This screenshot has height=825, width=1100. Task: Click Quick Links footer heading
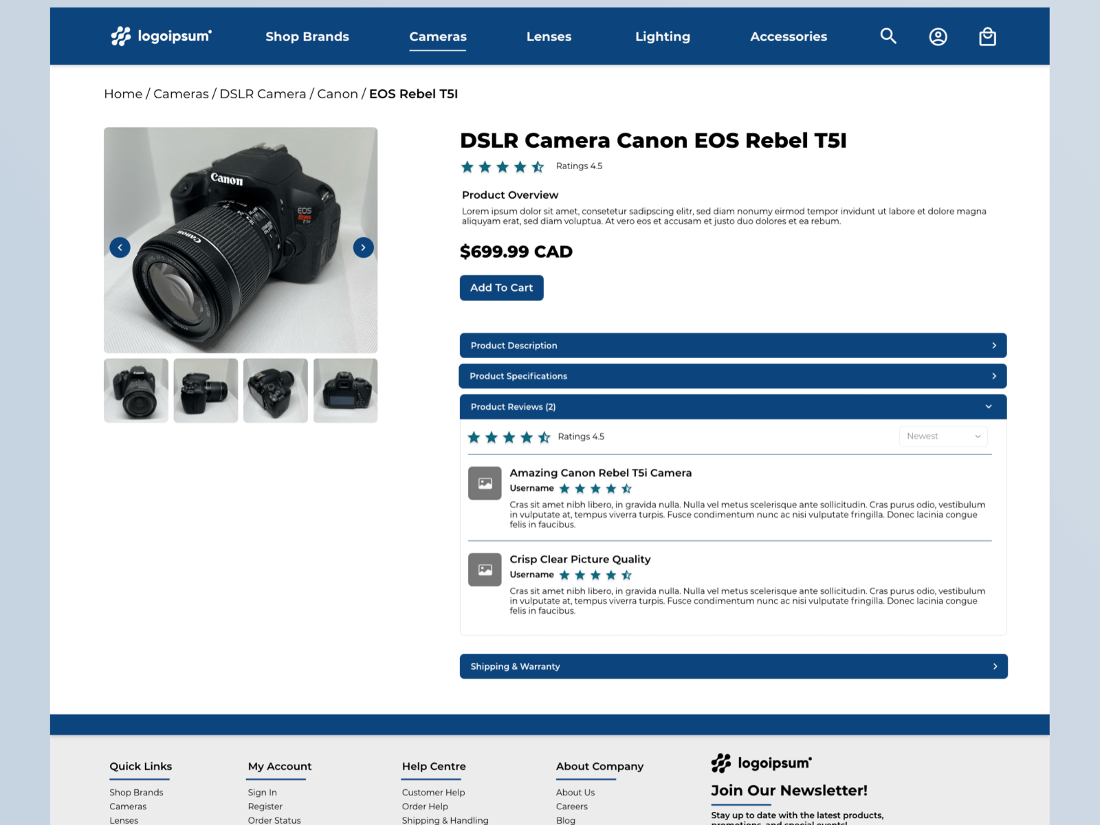tap(141, 767)
